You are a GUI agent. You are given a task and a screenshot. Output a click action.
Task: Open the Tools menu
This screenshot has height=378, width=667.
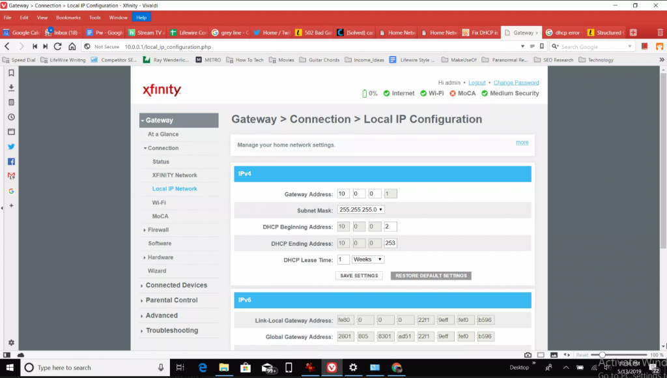(x=95, y=18)
